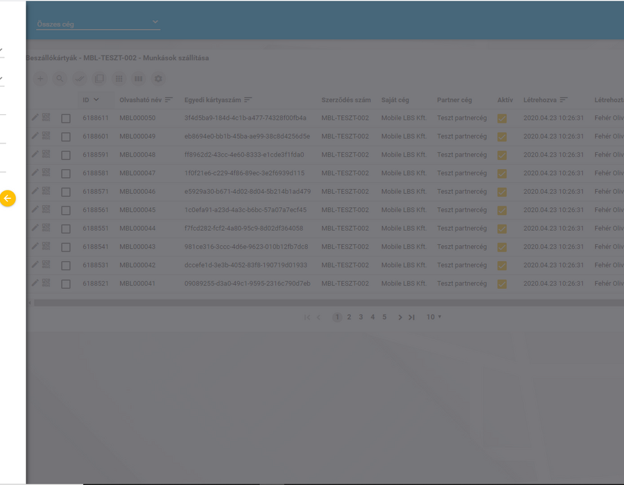Click the horizontal scrollbar under table
Image resolution: width=624 pixels, height=485 pixels.
coord(329,303)
